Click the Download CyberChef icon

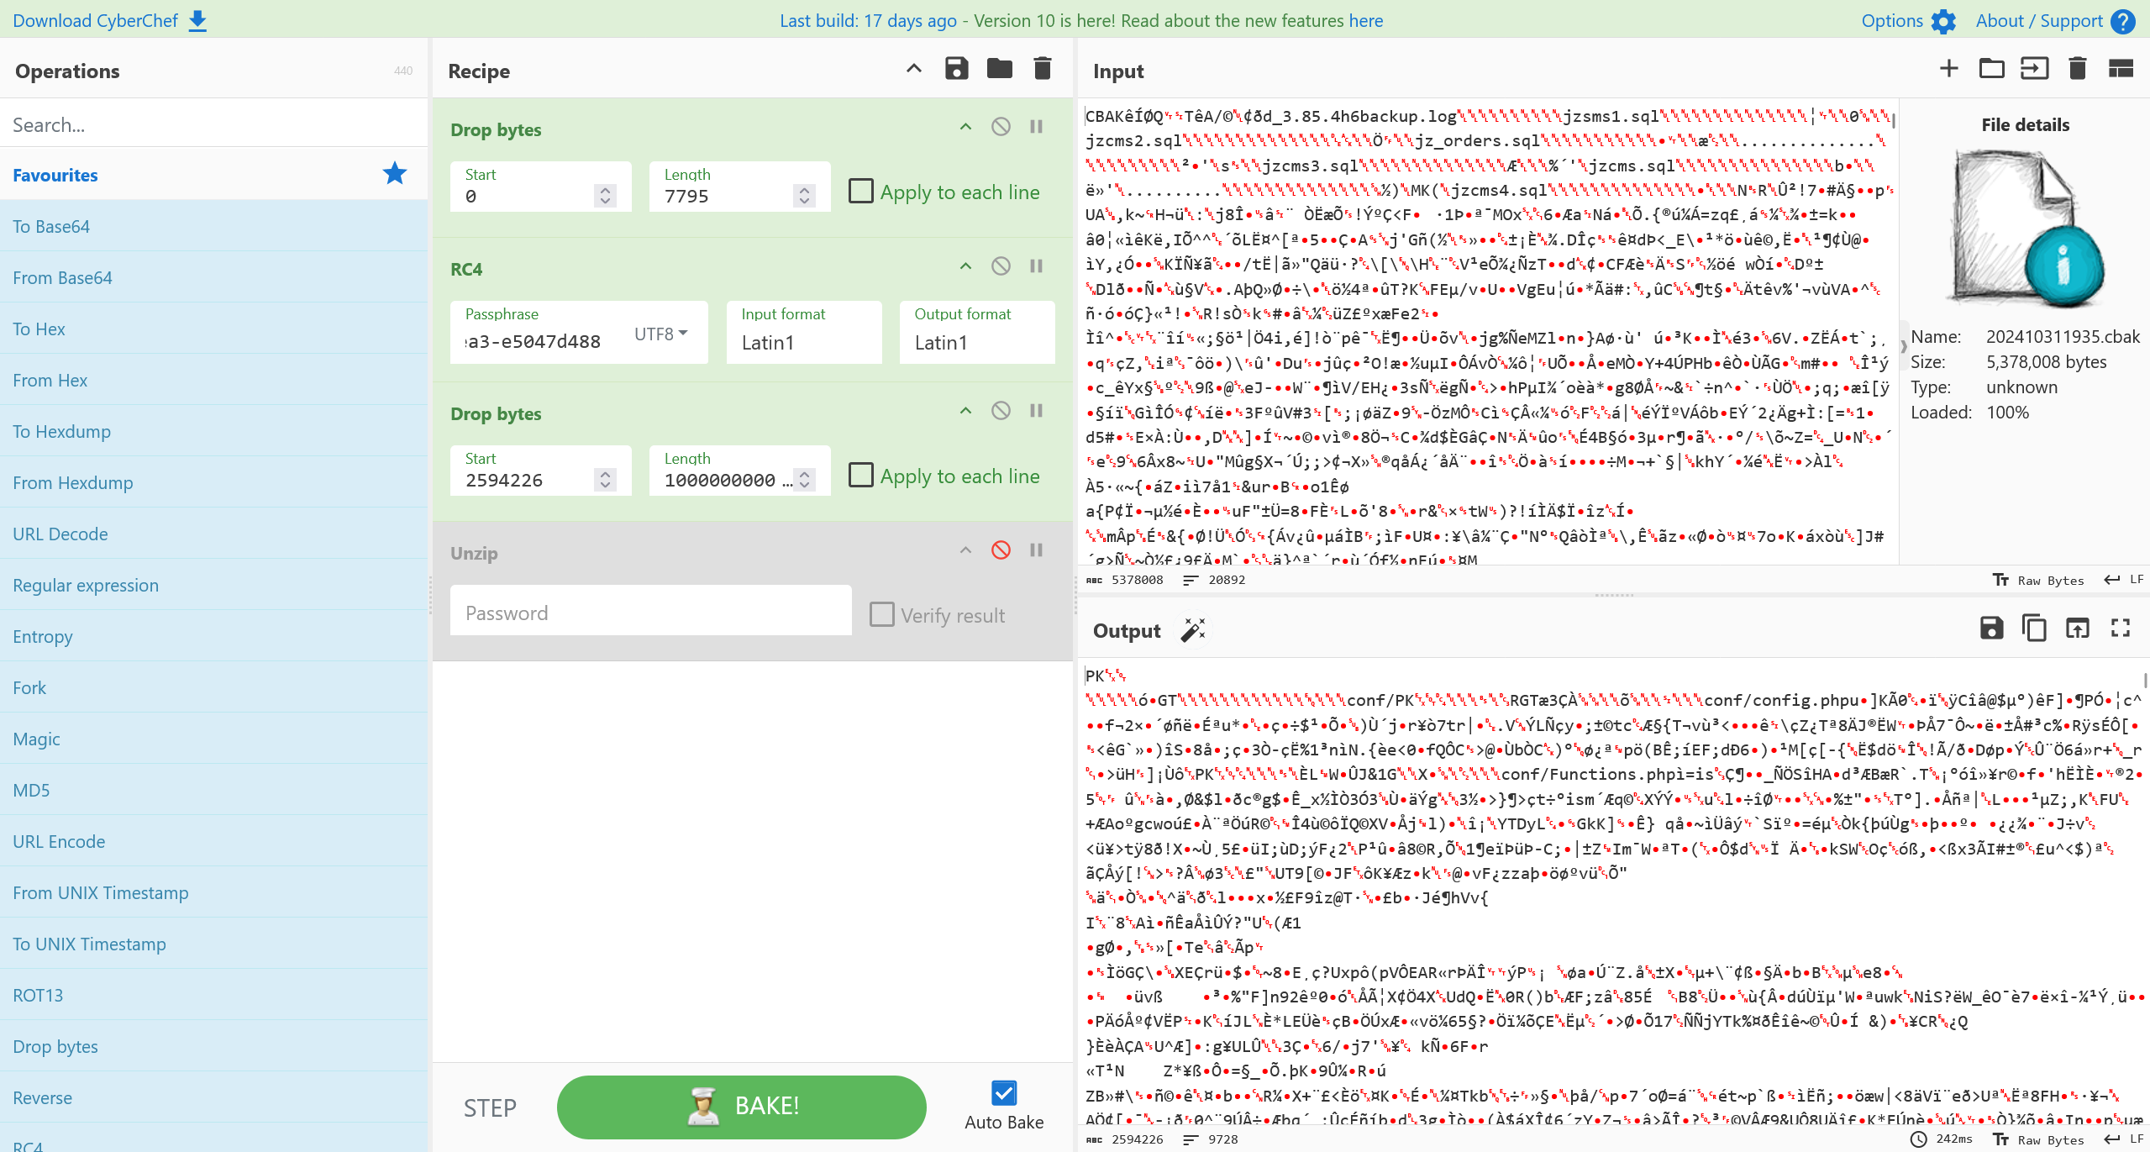click(x=197, y=20)
